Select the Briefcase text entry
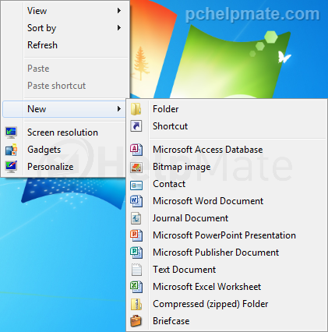 (x=171, y=321)
